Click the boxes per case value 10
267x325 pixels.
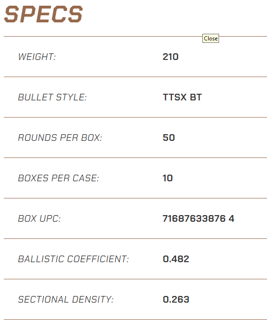click(x=168, y=178)
